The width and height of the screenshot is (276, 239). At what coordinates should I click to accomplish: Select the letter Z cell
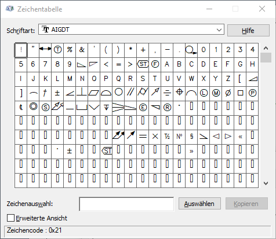228,79
